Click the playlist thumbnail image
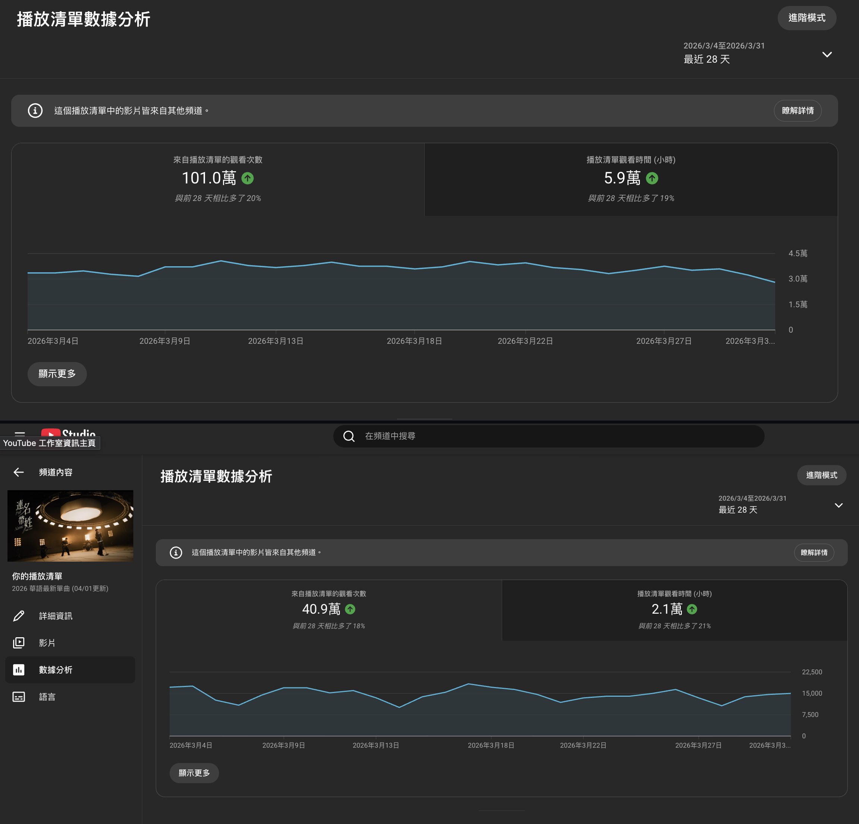The width and height of the screenshot is (859, 824). click(70, 525)
